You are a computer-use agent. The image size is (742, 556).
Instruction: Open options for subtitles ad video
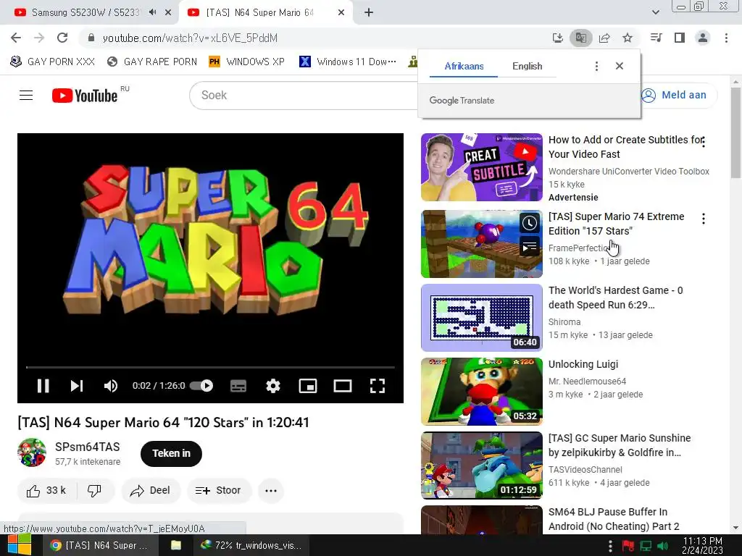(703, 142)
